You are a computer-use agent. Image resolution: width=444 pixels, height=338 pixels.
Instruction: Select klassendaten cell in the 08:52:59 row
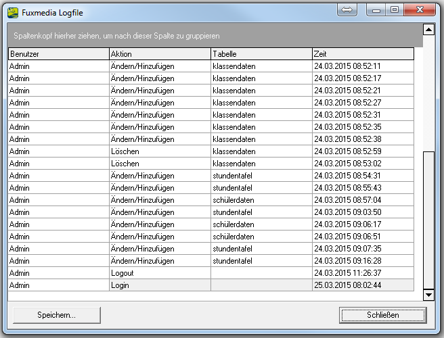[x=262, y=151]
